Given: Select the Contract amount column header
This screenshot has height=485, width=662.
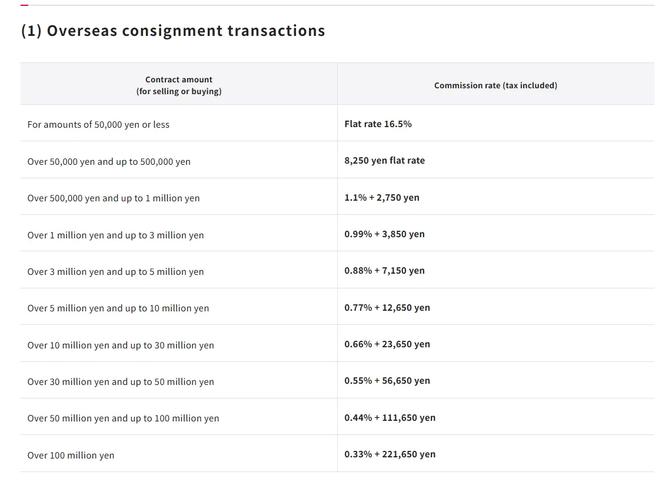Looking at the screenshot, I should tap(178, 85).
